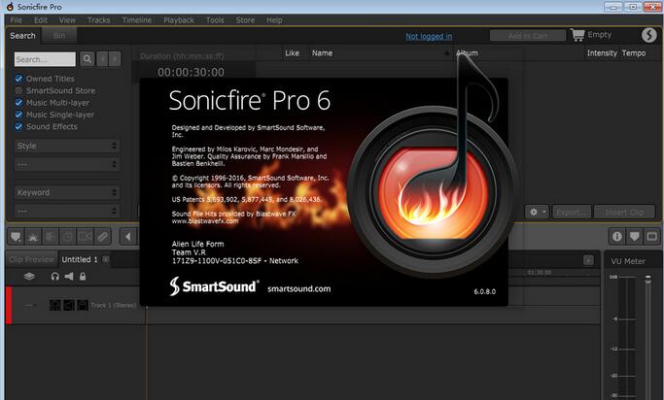This screenshot has height=400, width=664.
Task: Open the Help menu
Action: (x=274, y=19)
